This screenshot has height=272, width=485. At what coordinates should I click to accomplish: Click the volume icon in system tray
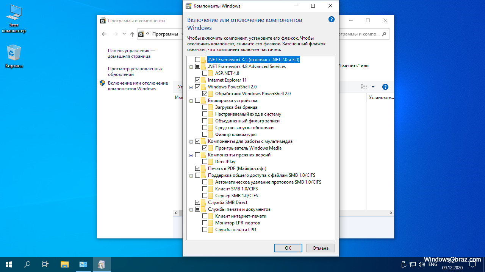[422, 264]
